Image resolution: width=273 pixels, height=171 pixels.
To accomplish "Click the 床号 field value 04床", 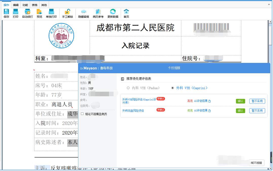I will pyautogui.click(x=57, y=85).
